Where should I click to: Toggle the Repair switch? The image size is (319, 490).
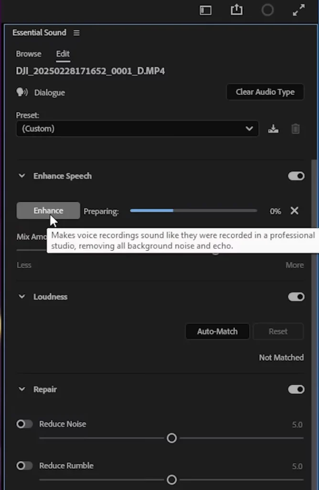point(296,390)
